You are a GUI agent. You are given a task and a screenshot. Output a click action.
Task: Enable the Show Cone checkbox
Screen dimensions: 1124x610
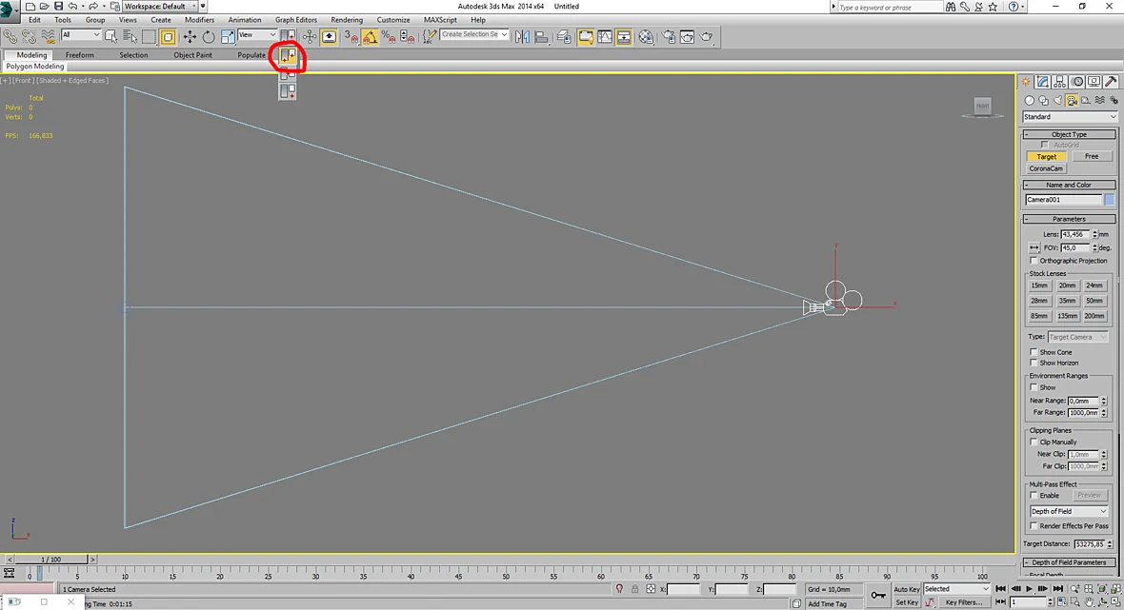tap(1034, 352)
